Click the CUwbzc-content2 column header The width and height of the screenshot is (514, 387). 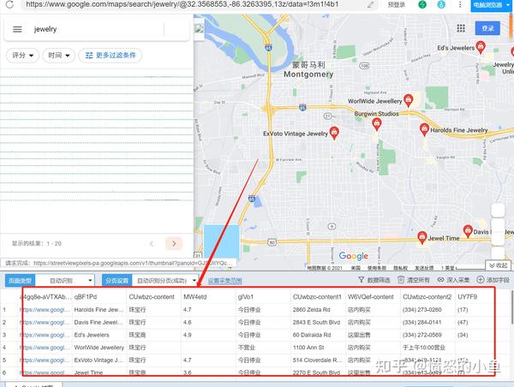pyautogui.click(x=427, y=297)
